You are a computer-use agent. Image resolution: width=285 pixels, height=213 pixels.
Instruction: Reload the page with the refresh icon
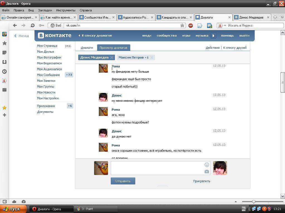(x=33, y=26)
